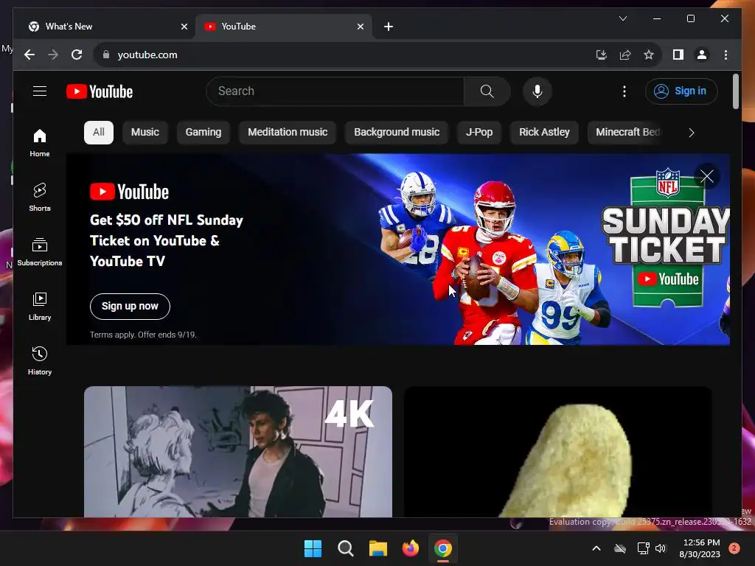
Task: Click Sign up now on the banner
Action: (x=130, y=306)
